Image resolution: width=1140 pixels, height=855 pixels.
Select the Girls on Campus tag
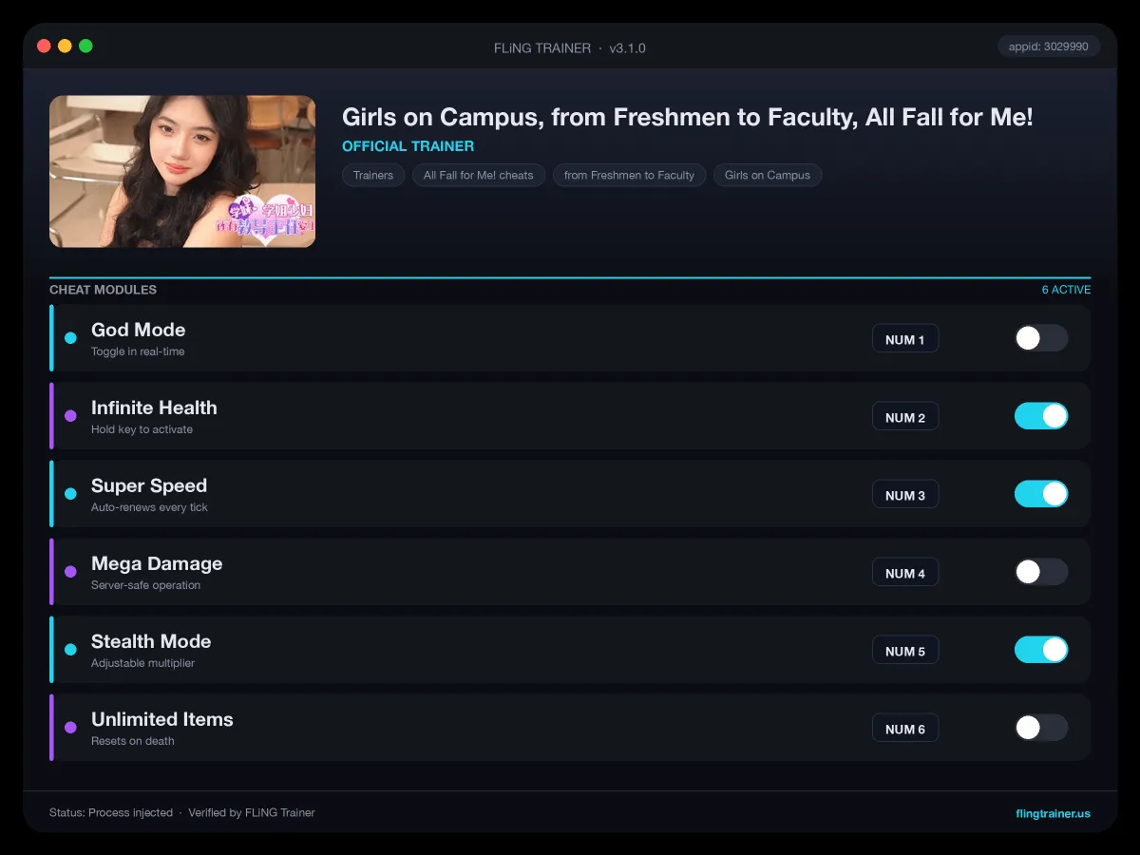[x=768, y=175]
